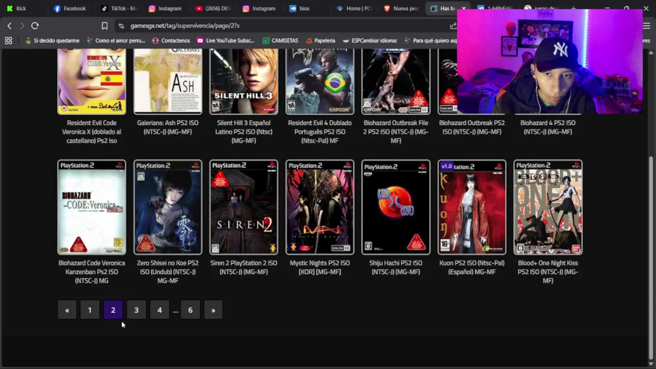Image resolution: width=656 pixels, height=369 pixels.
Task: Open Kuon cover image
Action: tap(471, 207)
